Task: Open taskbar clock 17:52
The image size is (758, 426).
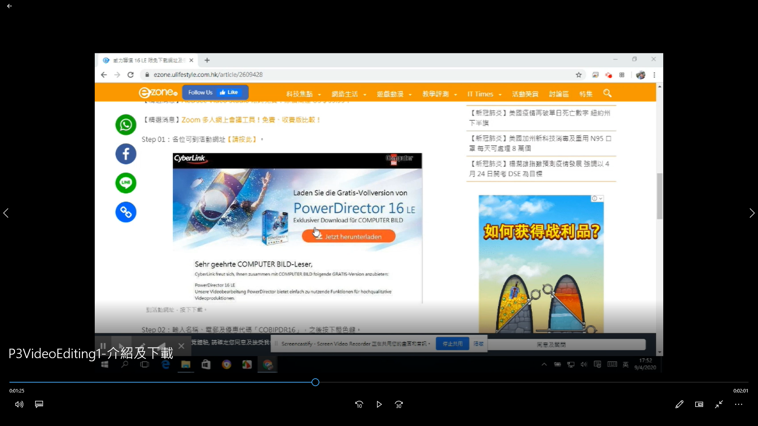Action: [x=645, y=364]
